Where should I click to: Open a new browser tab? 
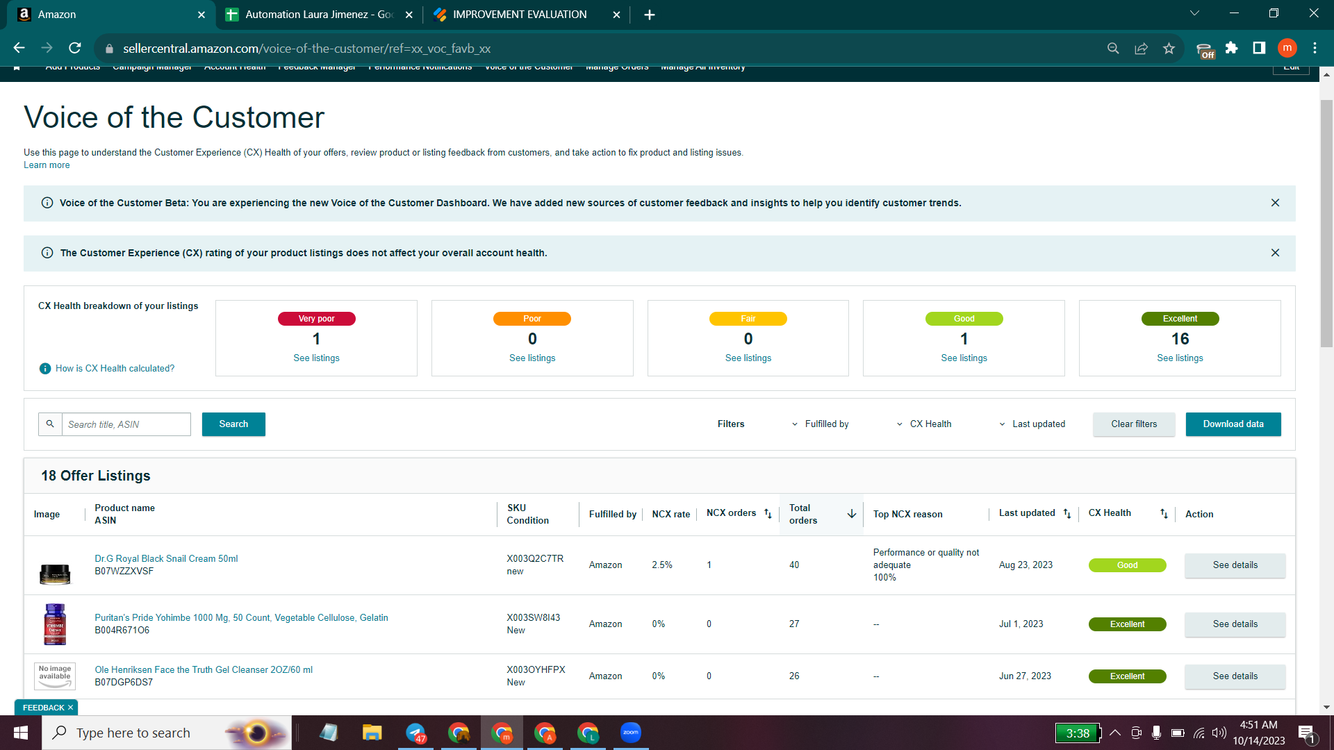click(x=650, y=15)
